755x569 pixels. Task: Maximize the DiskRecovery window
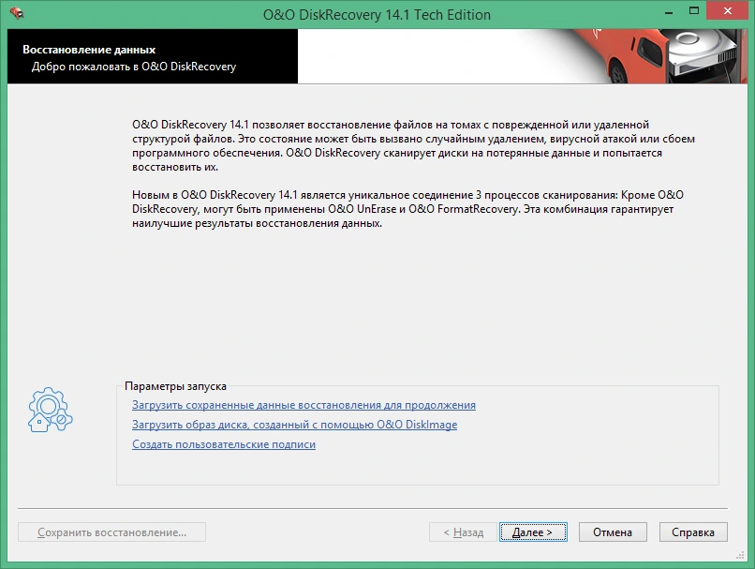click(x=694, y=11)
